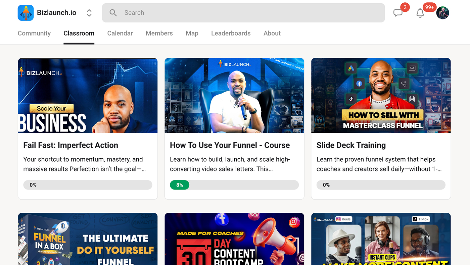The height and width of the screenshot is (265, 470).
Task: Open the Instant Clips course thumbnail
Action: pyautogui.click(x=381, y=239)
